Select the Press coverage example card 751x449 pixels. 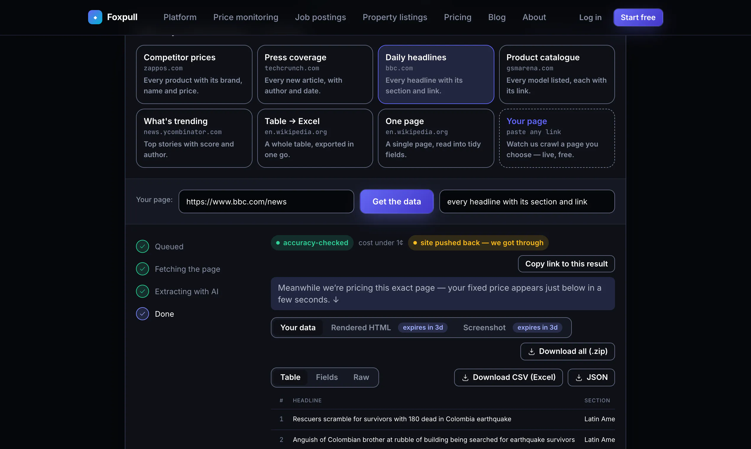[315, 74]
